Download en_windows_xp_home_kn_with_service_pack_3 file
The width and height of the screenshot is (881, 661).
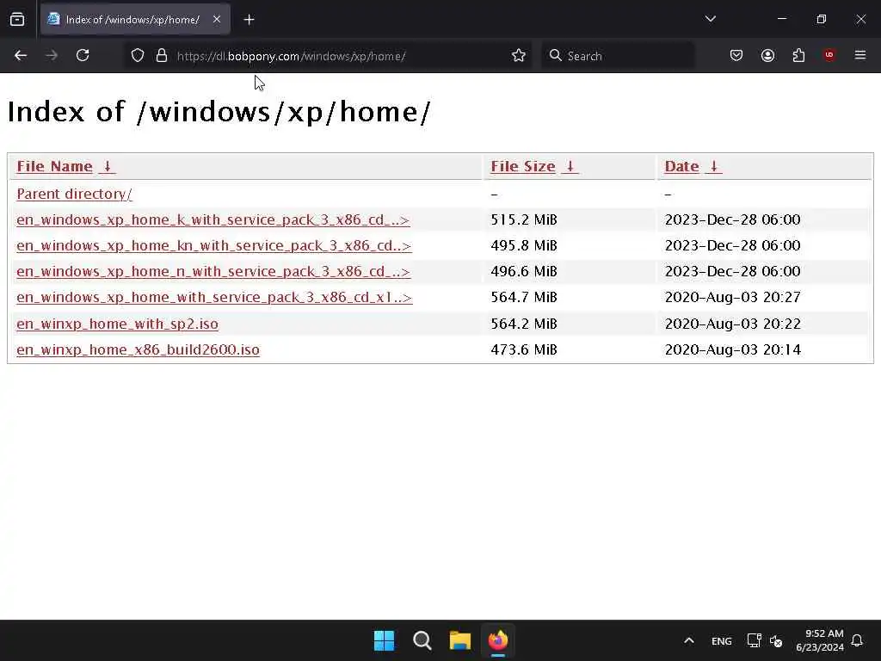pyautogui.click(x=214, y=245)
